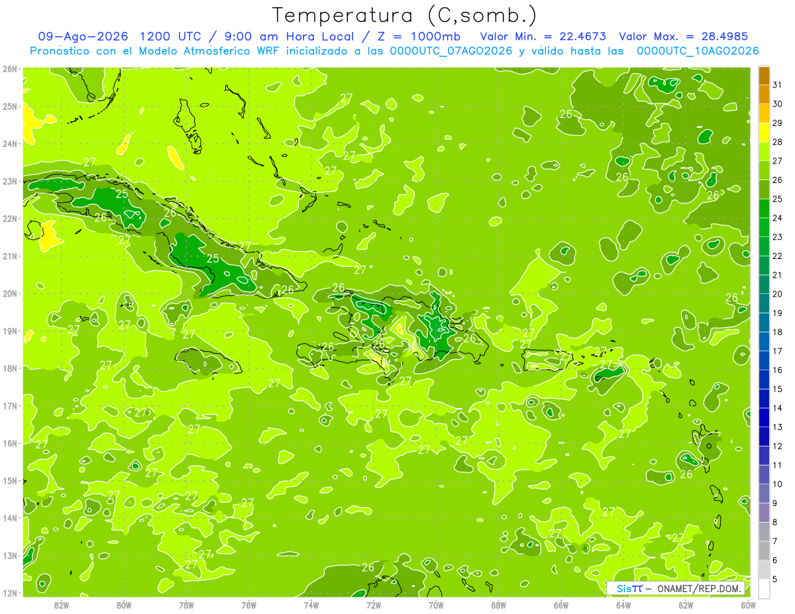Click the longitude label 76W

point(249,605)
